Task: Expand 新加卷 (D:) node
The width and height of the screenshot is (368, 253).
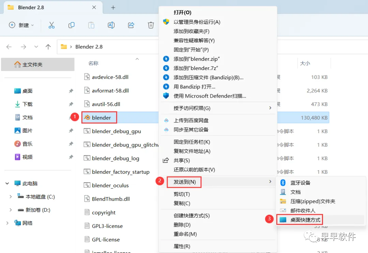Action: 11,210
